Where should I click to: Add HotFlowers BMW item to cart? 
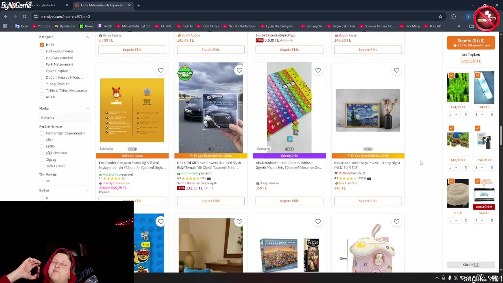pyautogui.click(x=211, y=201)
